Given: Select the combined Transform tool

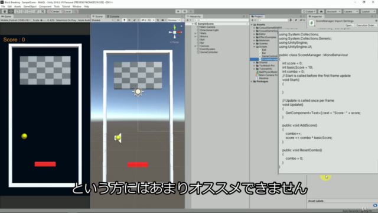Looking at the screenshot, I should point(36,11).
